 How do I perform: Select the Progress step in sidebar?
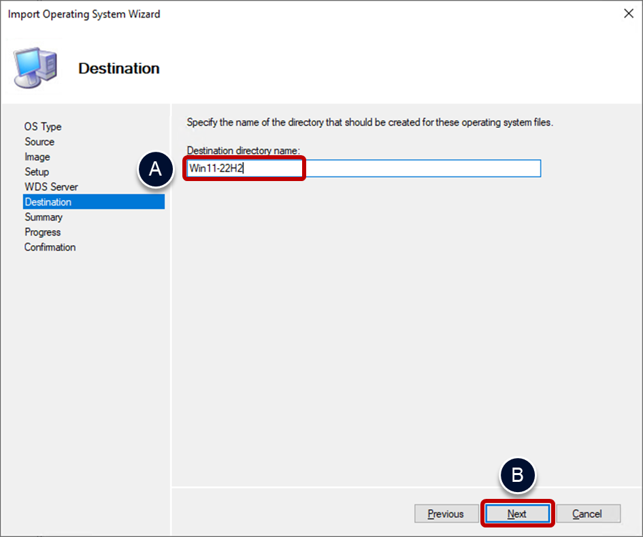click(44, 232)
